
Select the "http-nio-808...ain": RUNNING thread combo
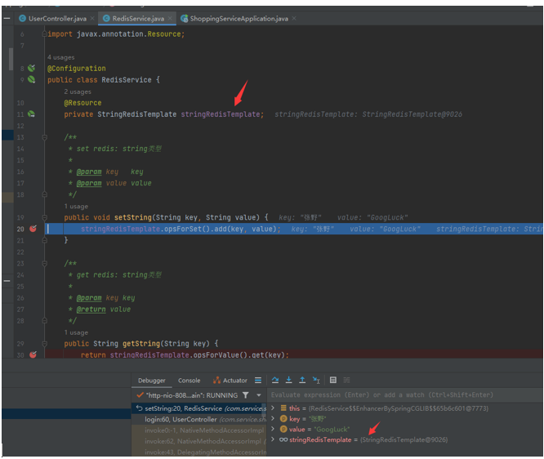[192, 395]
